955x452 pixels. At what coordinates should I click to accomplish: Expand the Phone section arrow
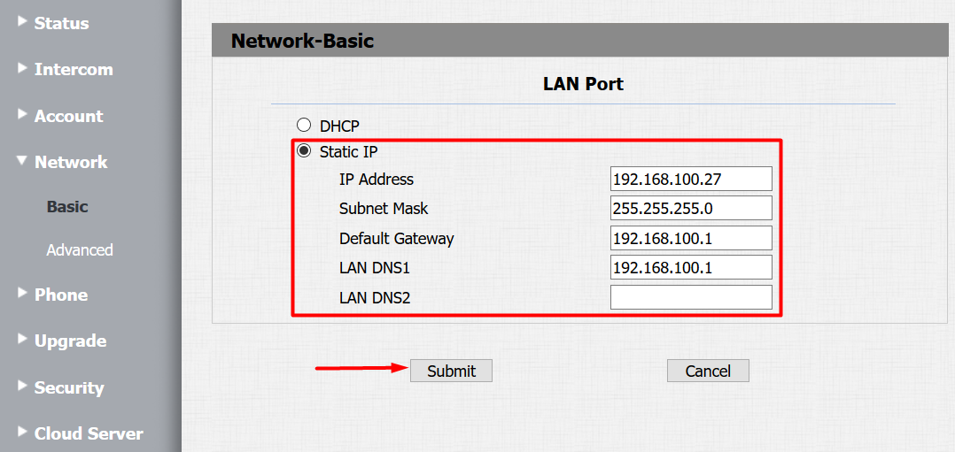click(x=22, y=294)
